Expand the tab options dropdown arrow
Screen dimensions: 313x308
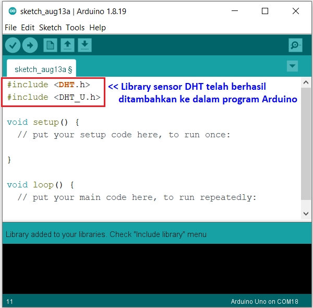tap(292, 66)
